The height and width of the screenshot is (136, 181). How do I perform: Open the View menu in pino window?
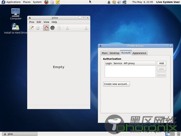click(46, 22)
